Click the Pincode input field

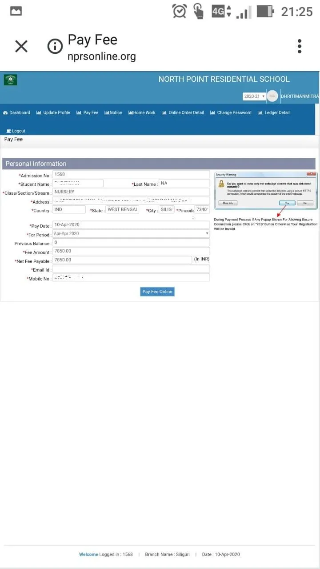click(x=202, y=210)
